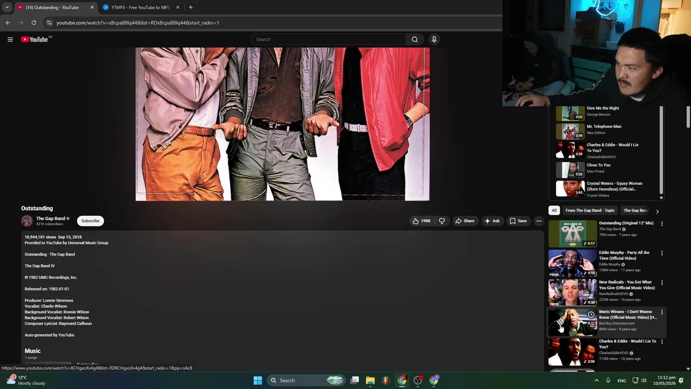
Task: Open options for Mario Winans video
Action: [x=662, y=312]
